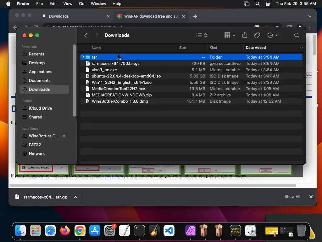Open Shared in Finder sidebar
322x242 pixels.
(44, 117)
